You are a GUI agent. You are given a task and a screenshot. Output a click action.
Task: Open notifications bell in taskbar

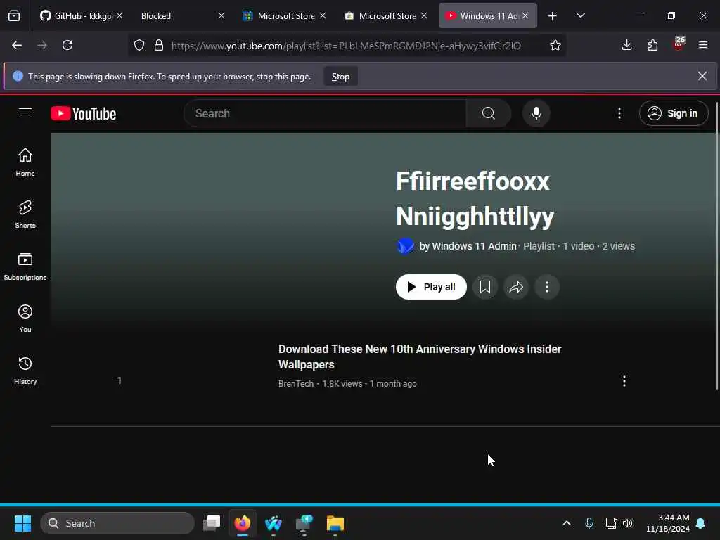tap(701, 523)
